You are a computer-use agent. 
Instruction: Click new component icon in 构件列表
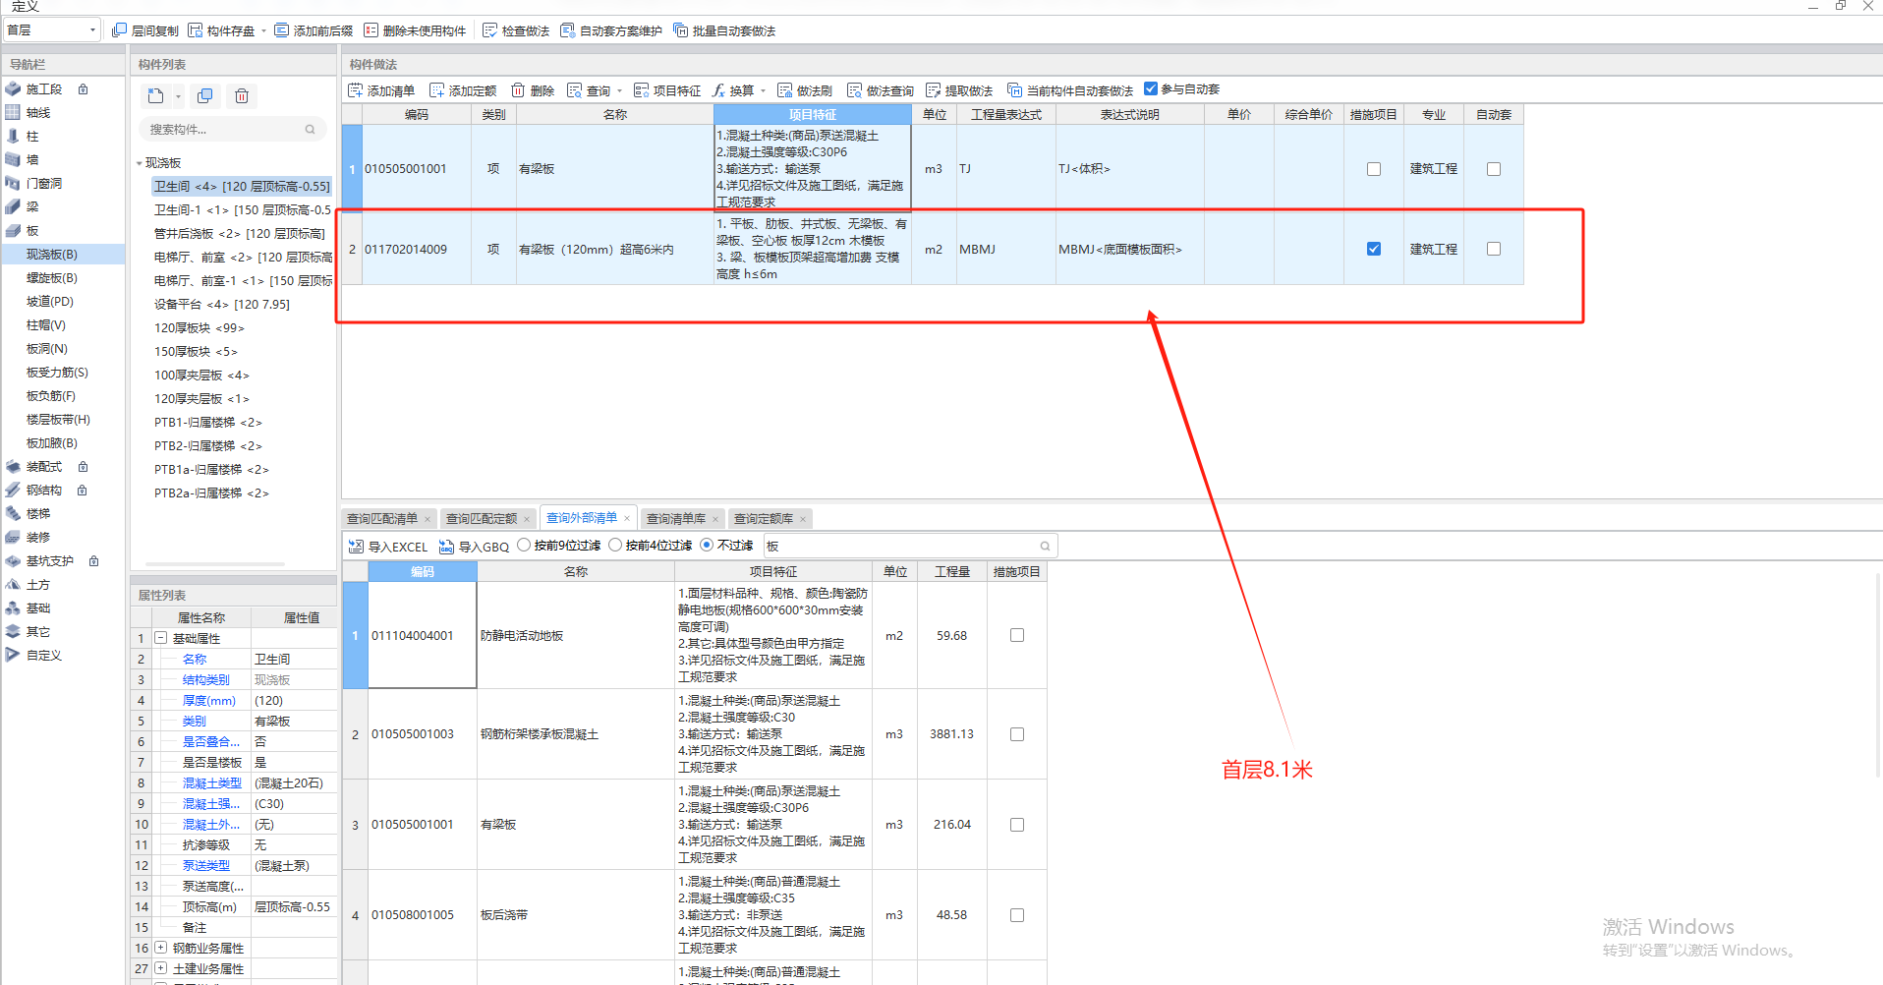(155, 95)
